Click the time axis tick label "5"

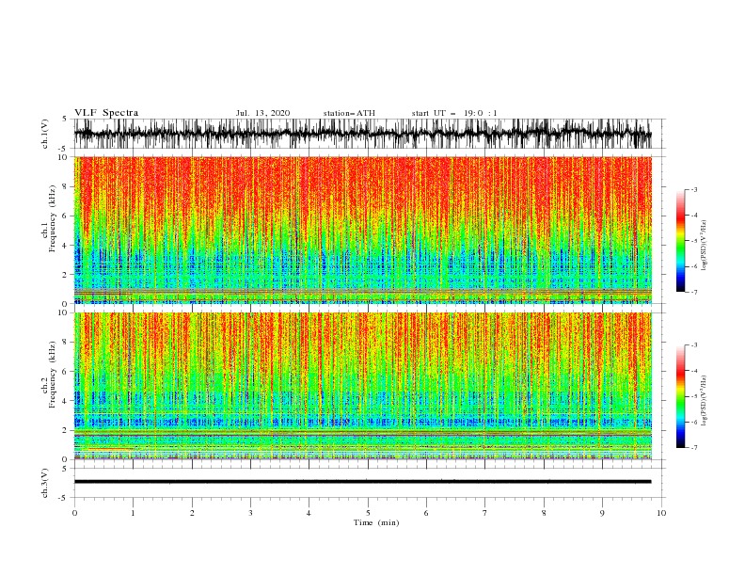pyautogui.click(x=368, y=513)
